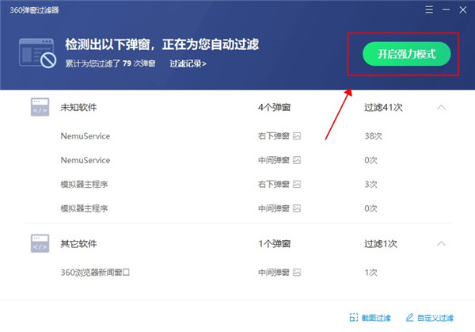Screen dimensions: 475x332
Task: Click the 其它软件 group code icon
Action: tap(40, 243)
